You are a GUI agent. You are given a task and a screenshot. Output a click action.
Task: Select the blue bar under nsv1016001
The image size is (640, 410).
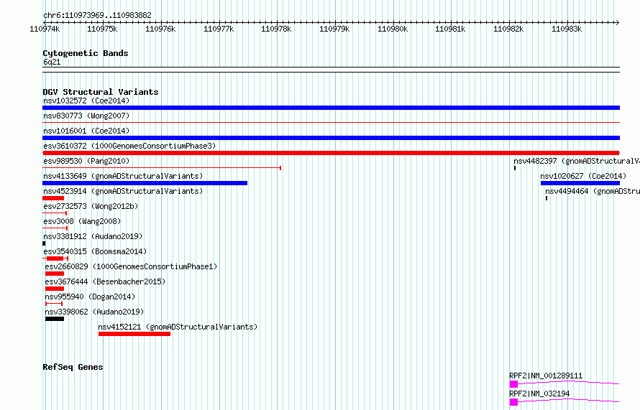(331, 138)
